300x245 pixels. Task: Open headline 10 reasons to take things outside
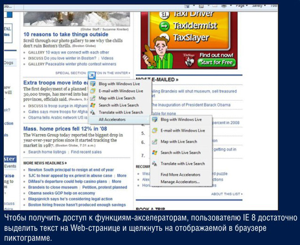66,34
